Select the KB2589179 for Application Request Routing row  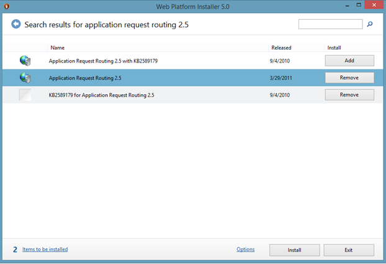click(155, 95)
